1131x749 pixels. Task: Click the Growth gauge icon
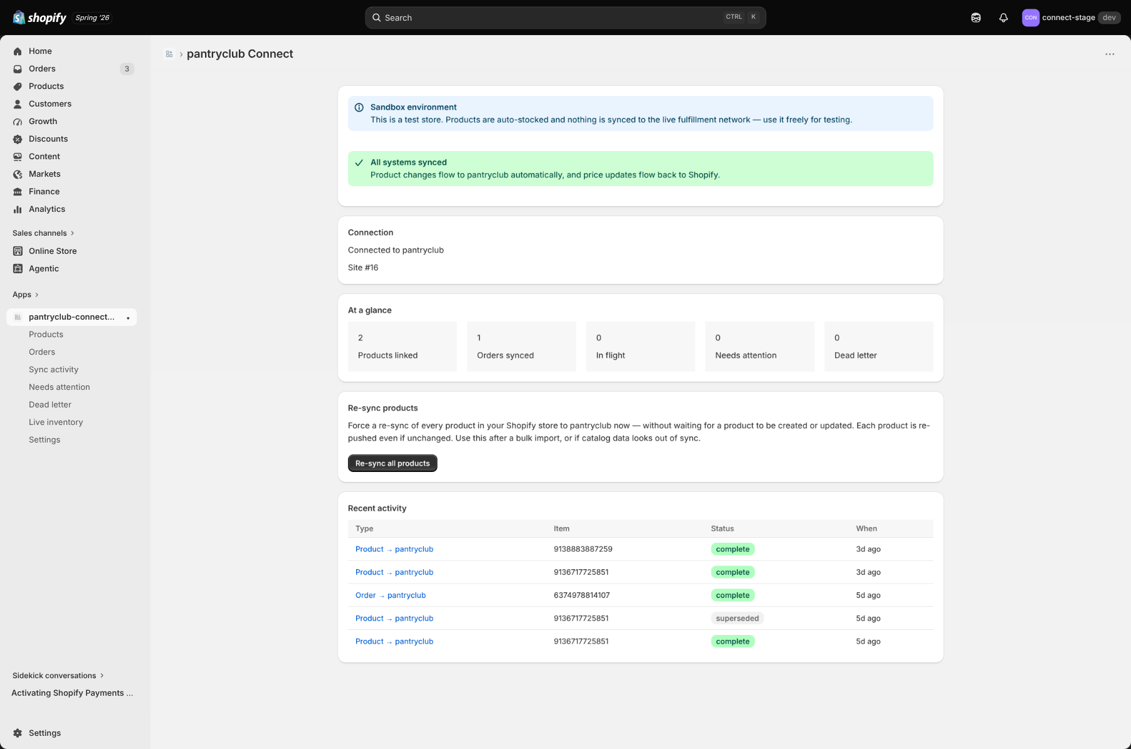coord(18,122)
